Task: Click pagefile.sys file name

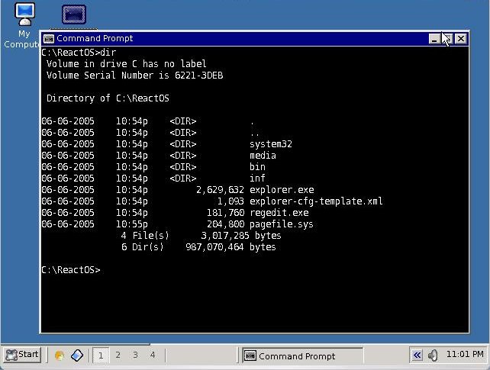Action: [x=282, y=224]
